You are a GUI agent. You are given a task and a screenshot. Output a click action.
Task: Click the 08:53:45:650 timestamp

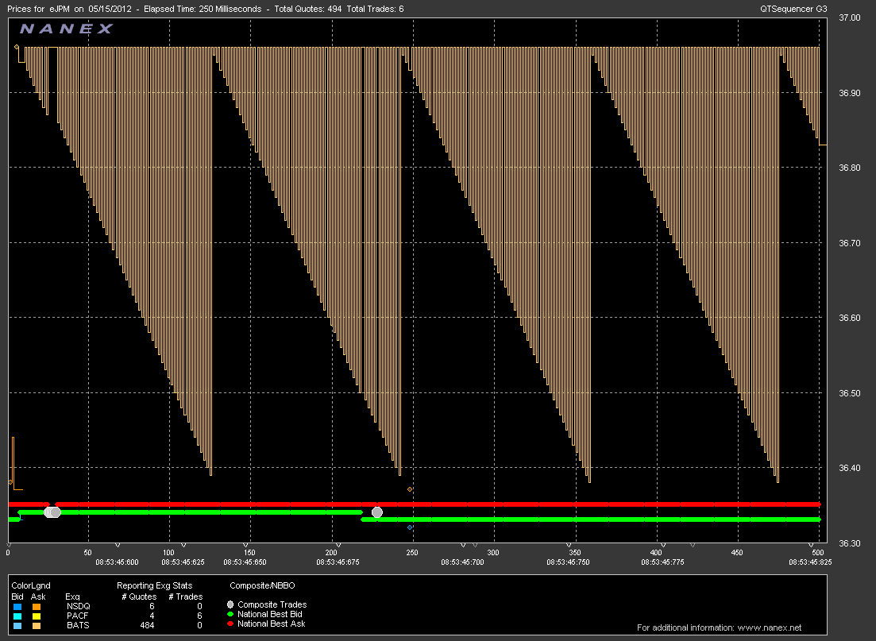tap(245, 562)
